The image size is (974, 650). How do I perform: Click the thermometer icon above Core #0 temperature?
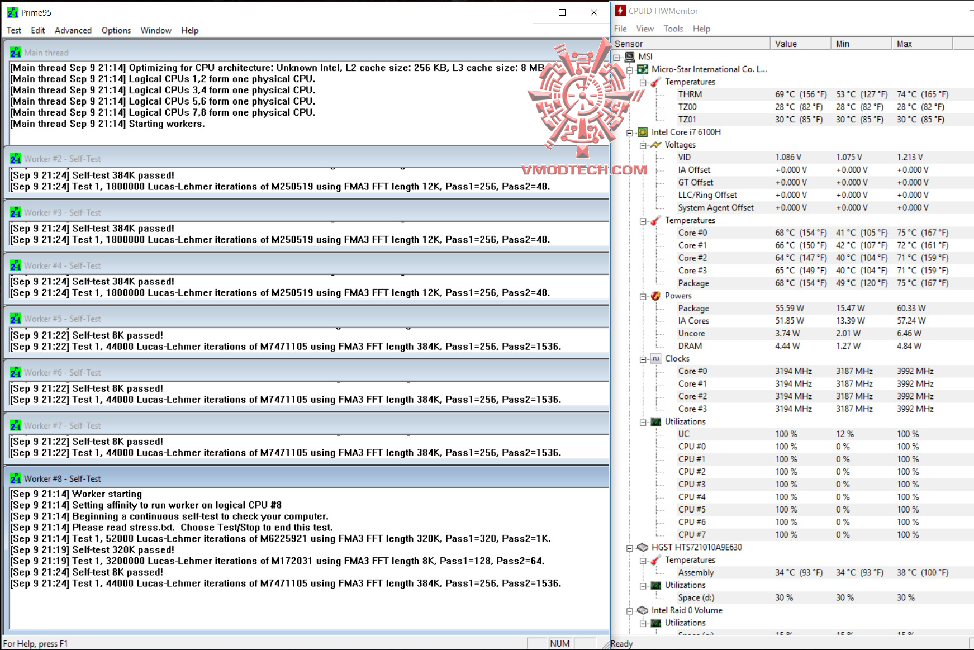click(656, 220)
